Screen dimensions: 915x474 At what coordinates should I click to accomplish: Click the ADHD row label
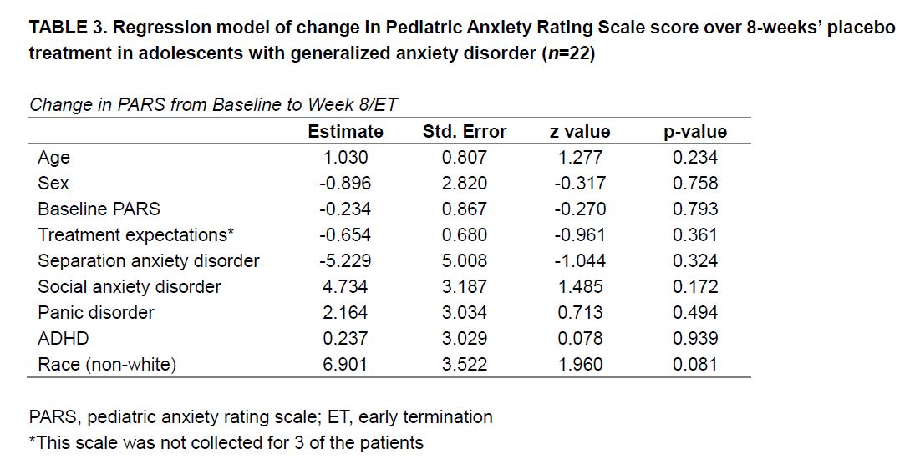point(64,339)
